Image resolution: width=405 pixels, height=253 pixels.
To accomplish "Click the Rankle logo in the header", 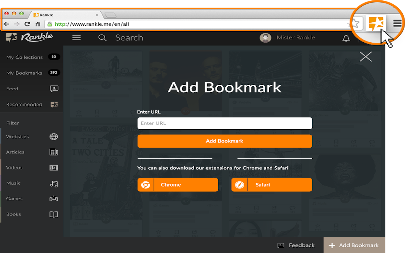I will point(30,37).
